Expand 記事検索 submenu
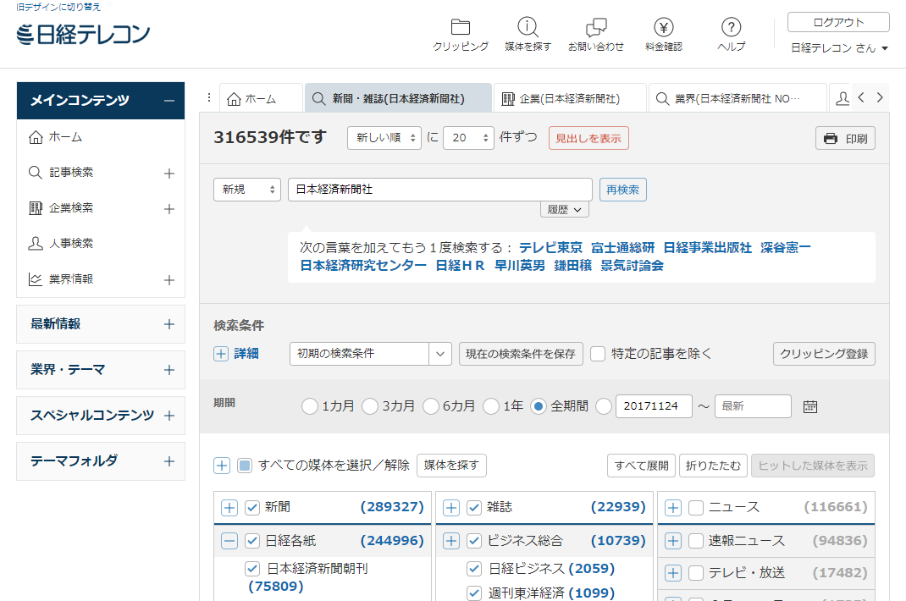 [x=168, y=174]
